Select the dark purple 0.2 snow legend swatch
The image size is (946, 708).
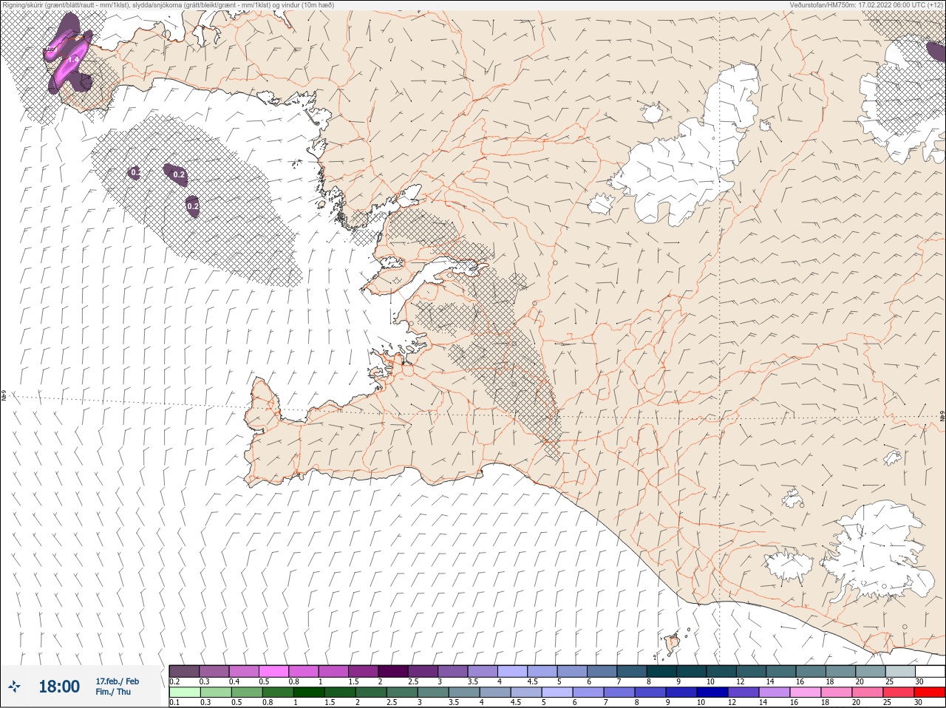pos(184,671)
